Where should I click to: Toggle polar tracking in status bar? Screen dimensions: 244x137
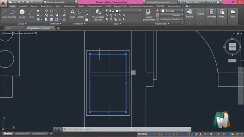(166, 134)
